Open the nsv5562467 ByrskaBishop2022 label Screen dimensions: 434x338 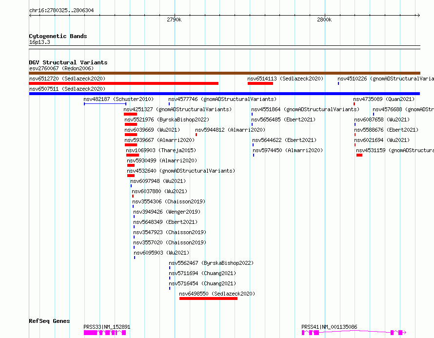211,263
